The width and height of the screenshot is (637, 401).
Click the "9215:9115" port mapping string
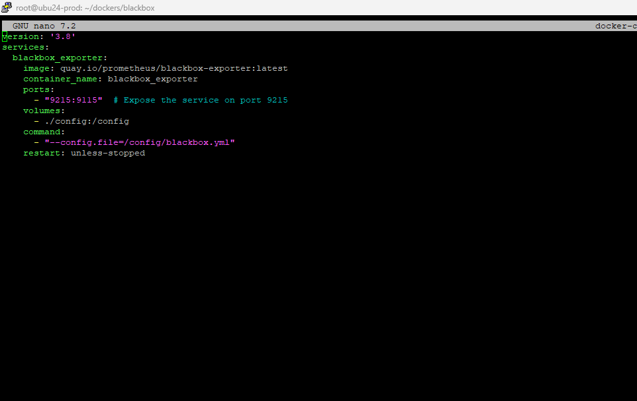73,100
